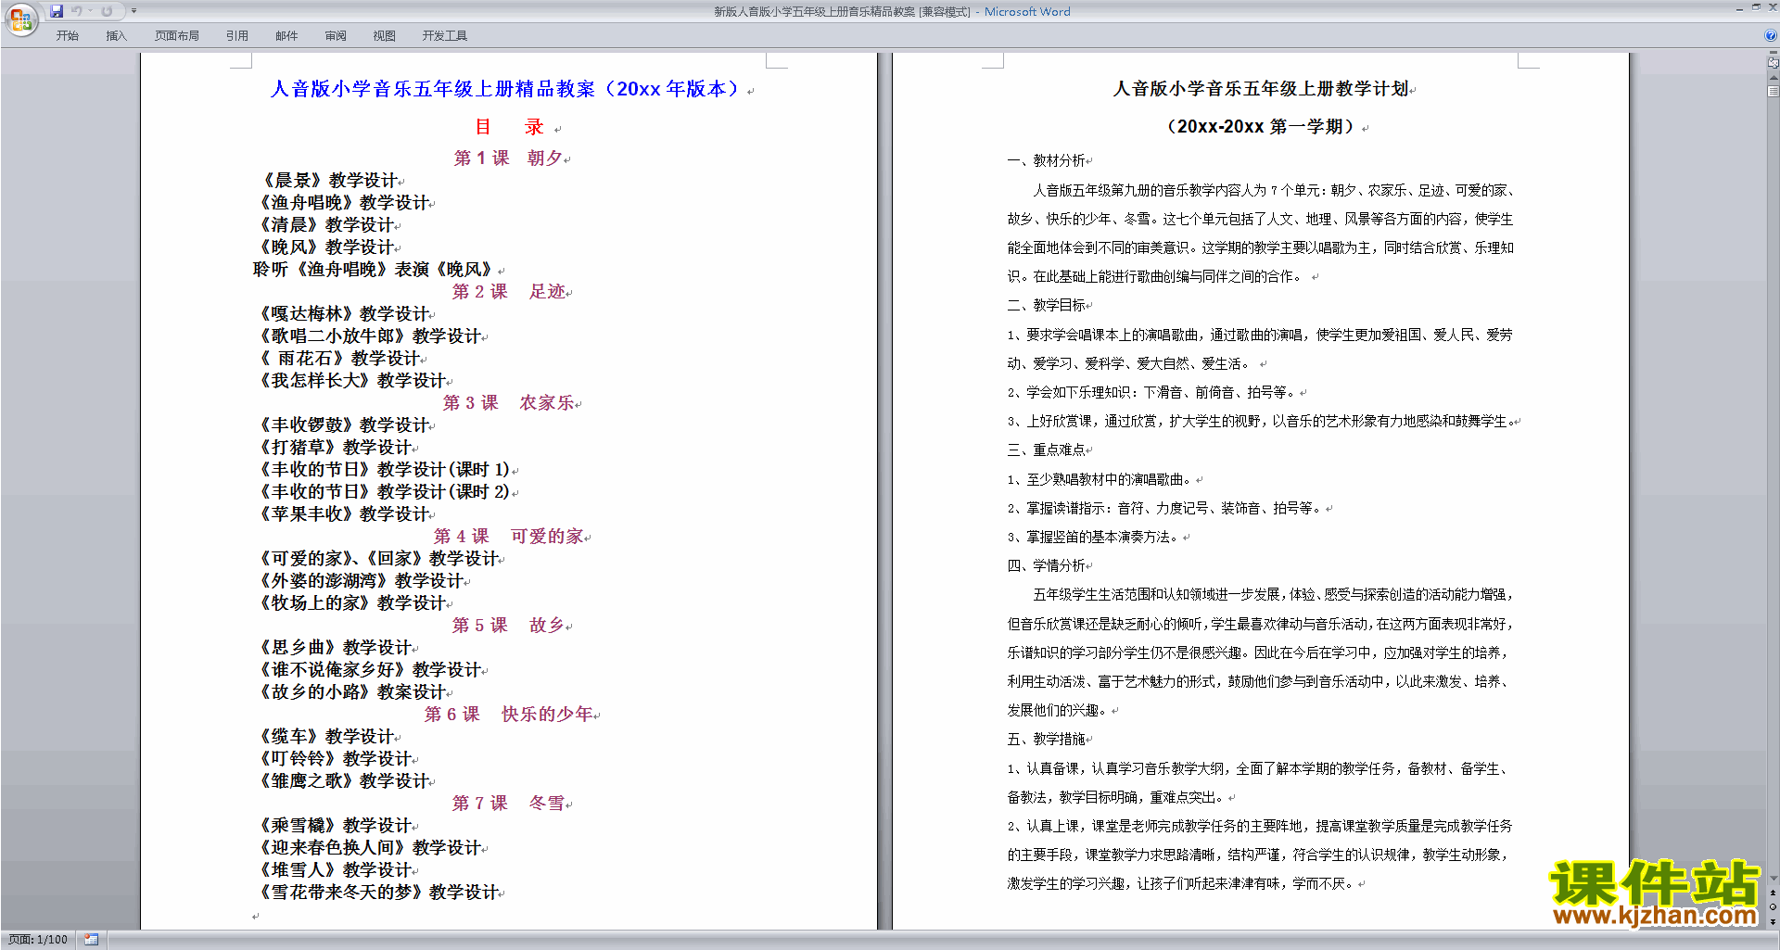1780x950 pixels.
Task: Go to next page double-arrow button
Action: click(x=1774, y=922)
